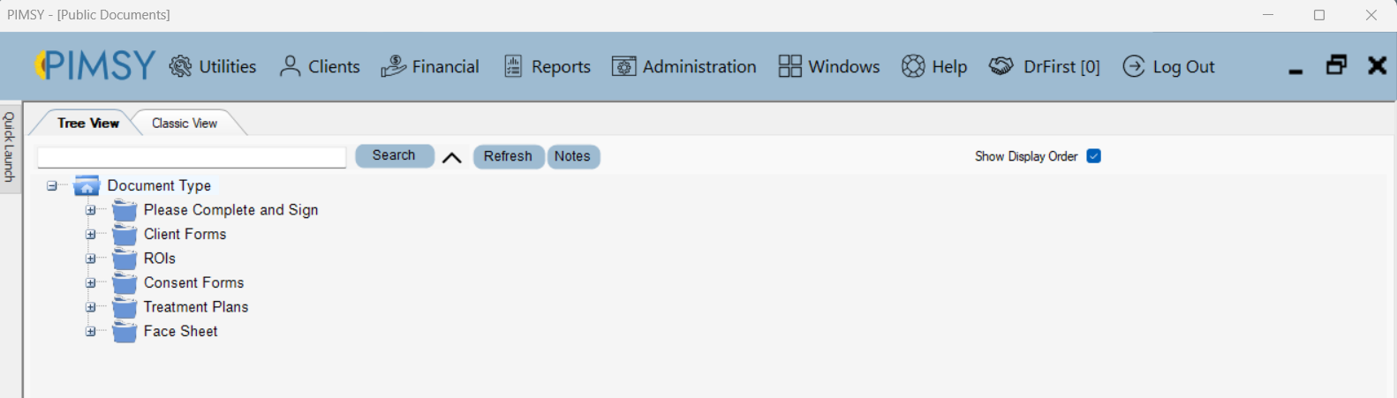This screenshot has width=1397, height=398.
Task: Click the Treatment Plans folder icon
Action: point(125,307)
